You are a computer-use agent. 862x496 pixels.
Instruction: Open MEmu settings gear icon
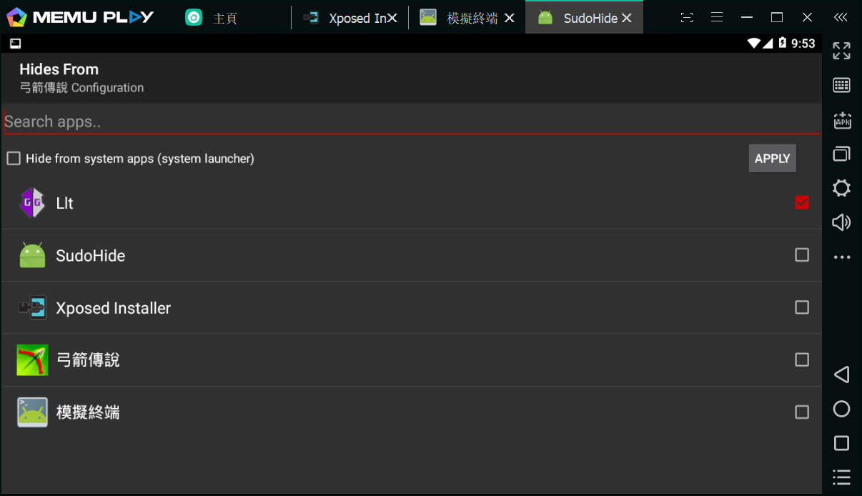tap(842, 188)
